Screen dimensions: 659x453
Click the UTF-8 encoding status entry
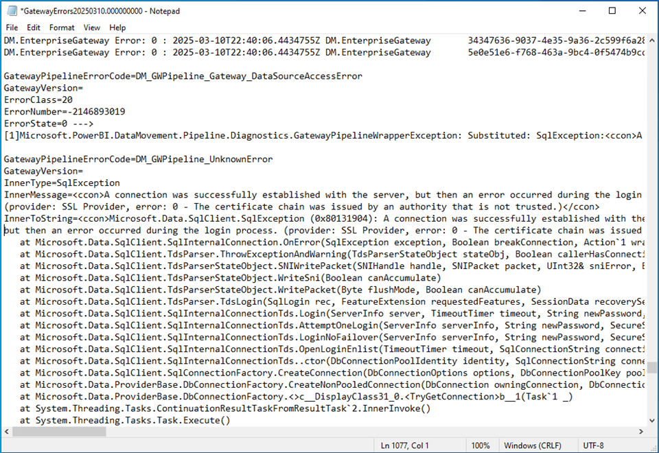coord(593,445)
